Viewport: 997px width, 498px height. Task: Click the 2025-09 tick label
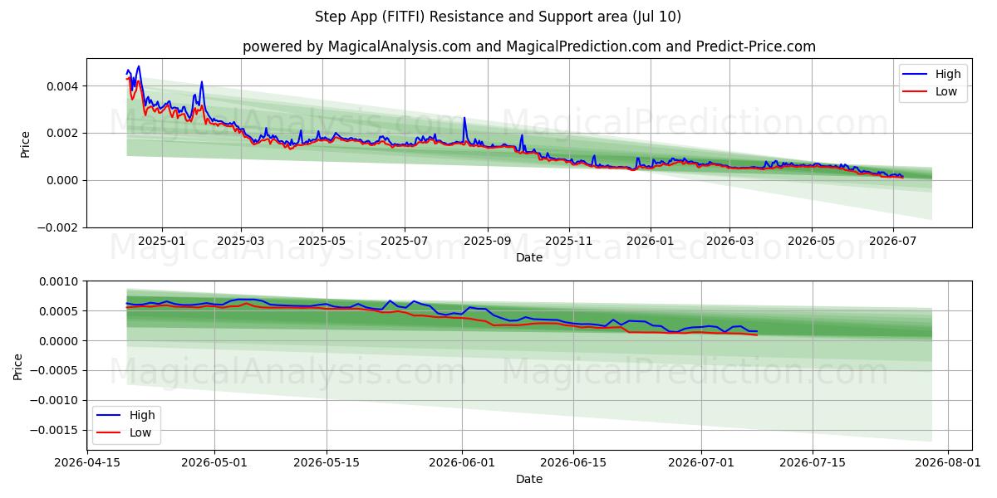[487, 241]
